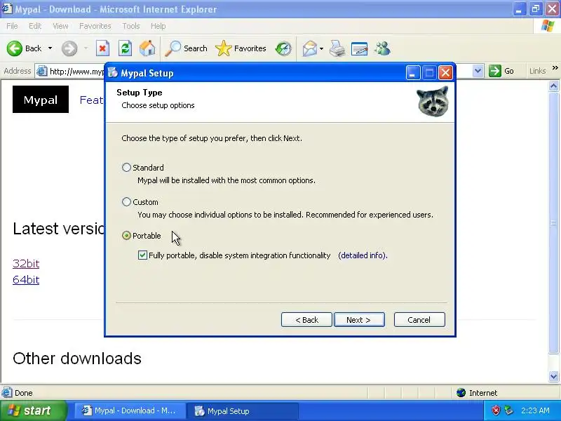Click the vertical scrollbar thumb of the page
Screen dimensions: 561x421
coord(553,222)
